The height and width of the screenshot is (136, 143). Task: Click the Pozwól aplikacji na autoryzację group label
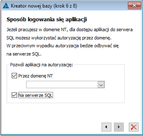41,65
